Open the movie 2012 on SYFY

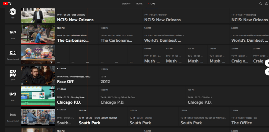click(184, 75)
